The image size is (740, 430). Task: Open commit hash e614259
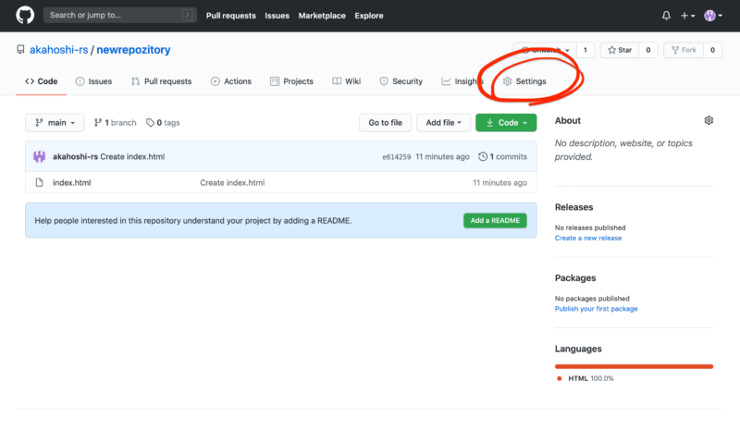tap(397, 156)
